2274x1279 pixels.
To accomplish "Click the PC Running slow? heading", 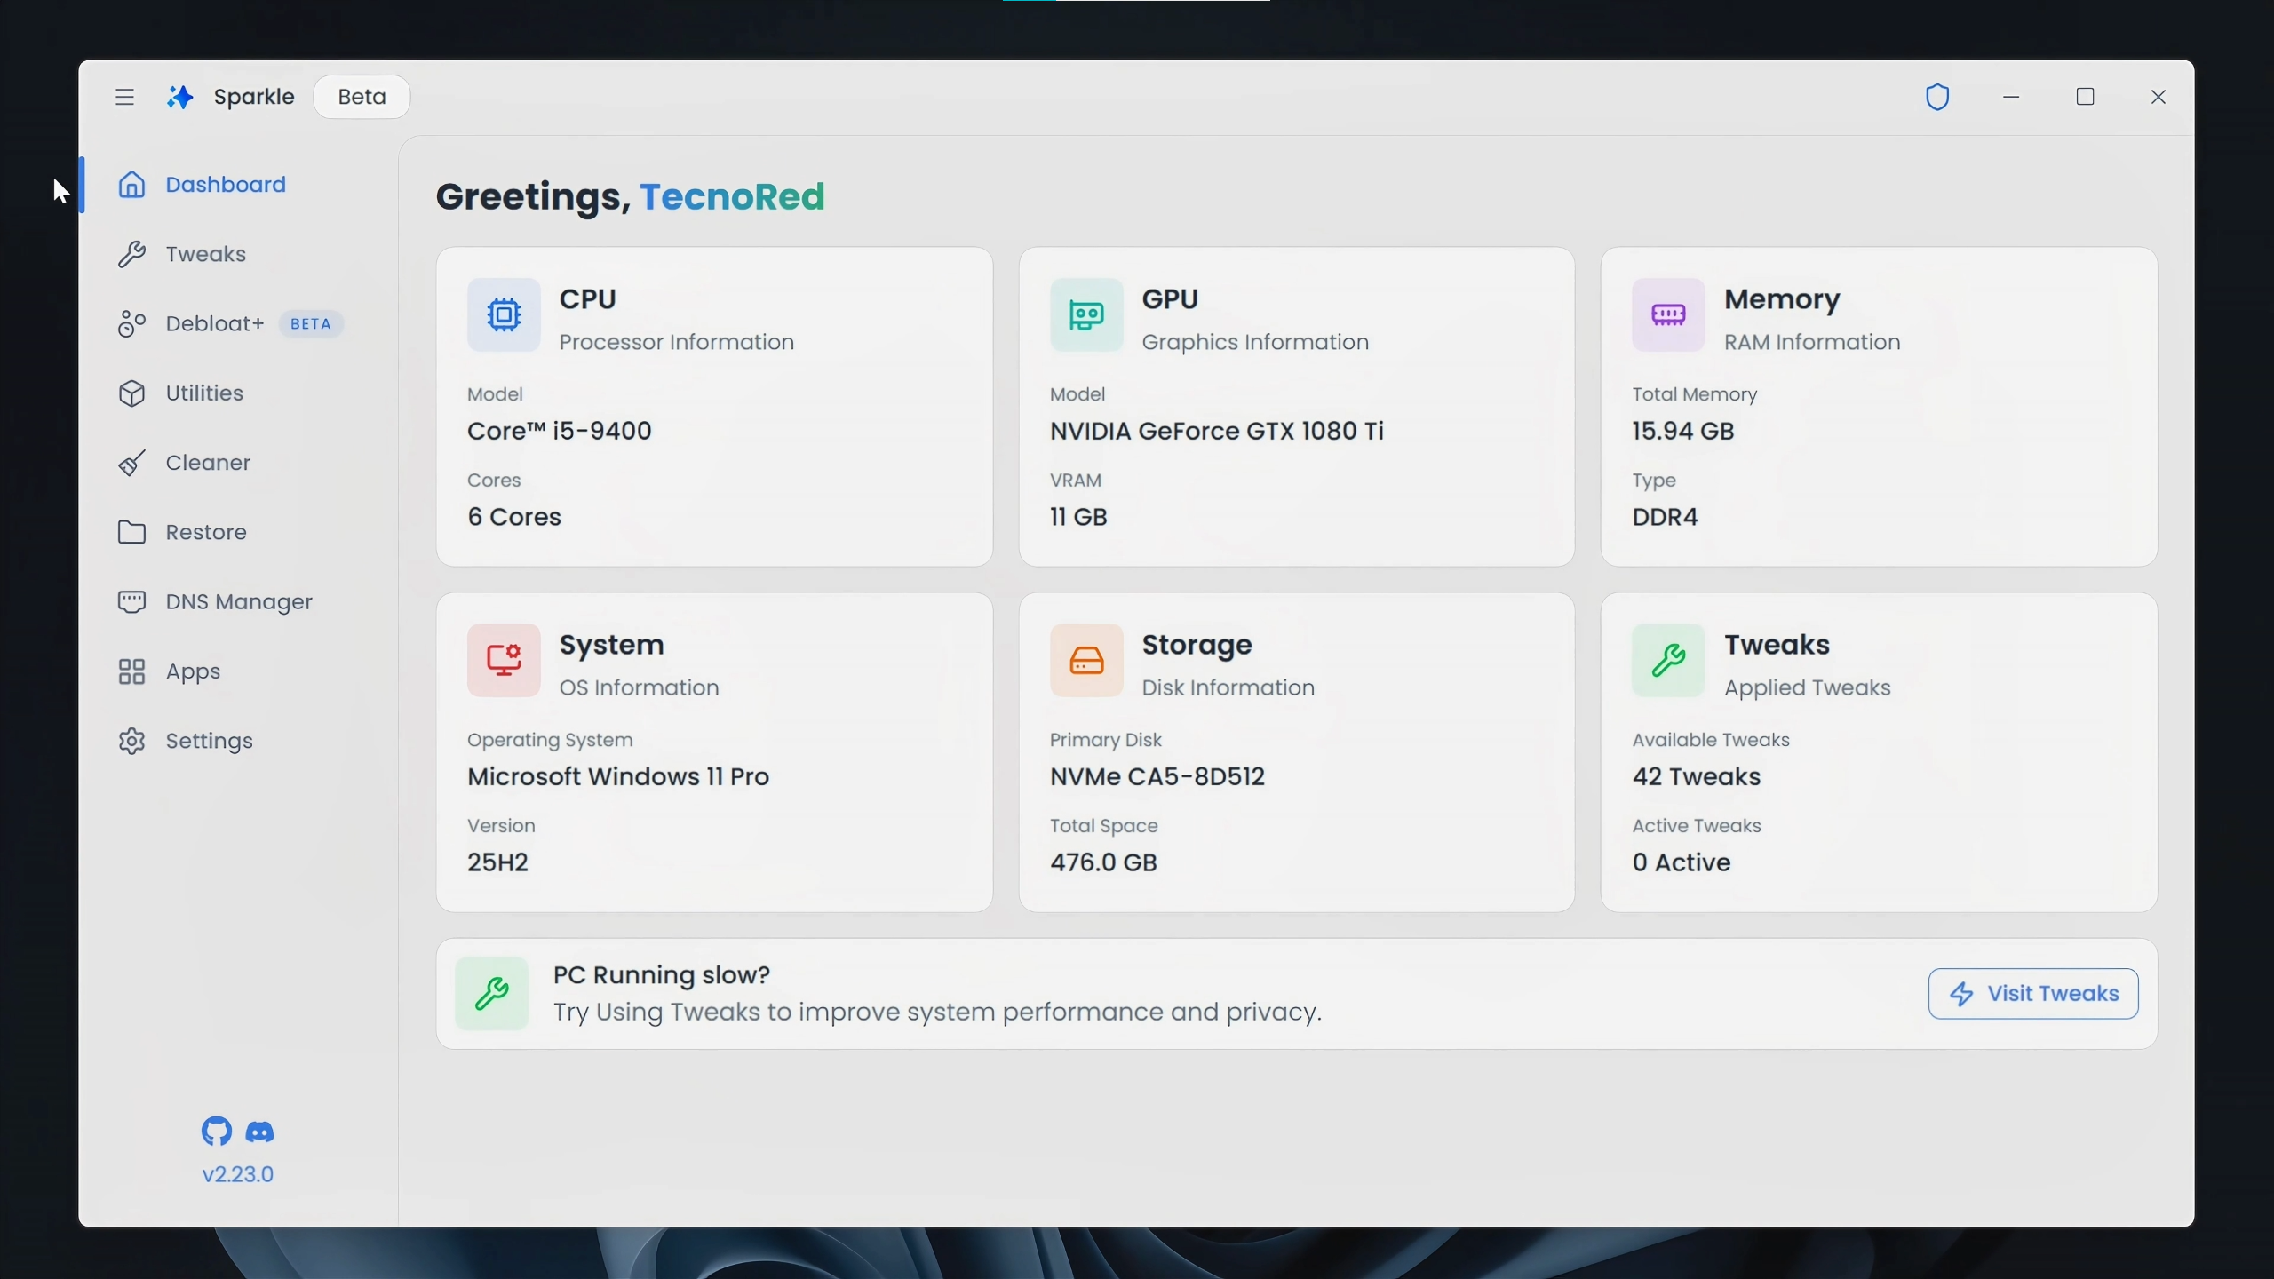I will point(662,974).
